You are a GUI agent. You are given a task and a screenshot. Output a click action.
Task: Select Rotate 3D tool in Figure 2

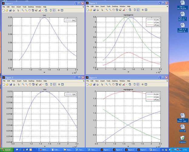[x=33, y=84]
